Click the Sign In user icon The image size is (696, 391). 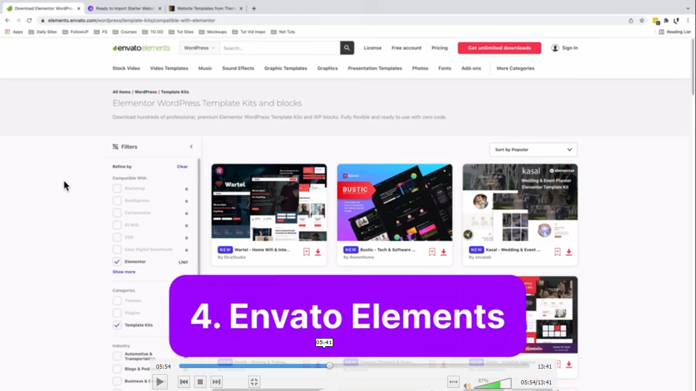(555, 48)
